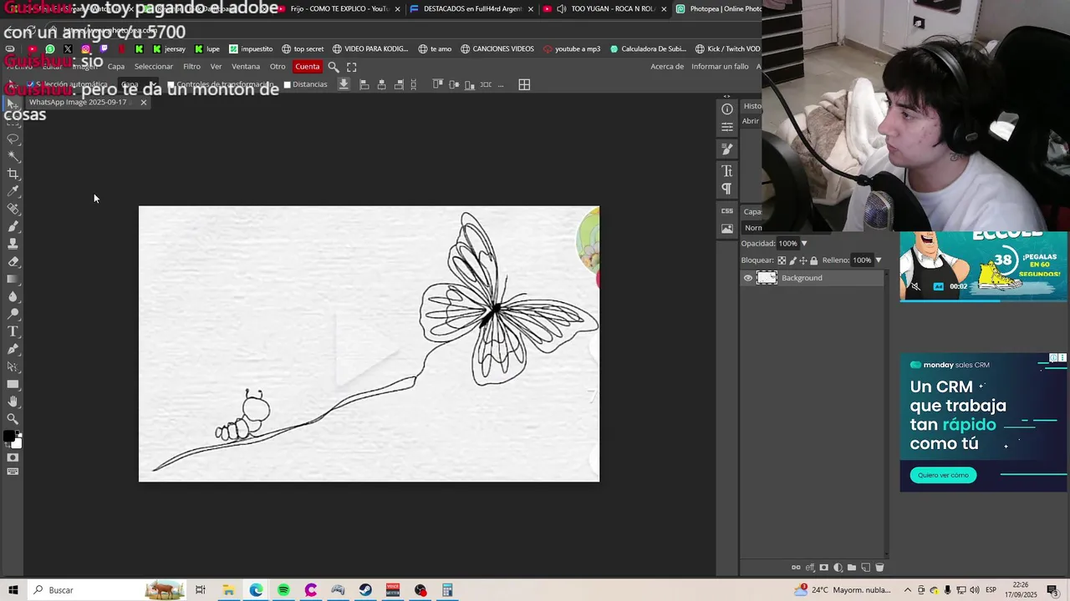Show hidden tray icons chevron
1070x601 pixels.
click(x=908, y=590)
